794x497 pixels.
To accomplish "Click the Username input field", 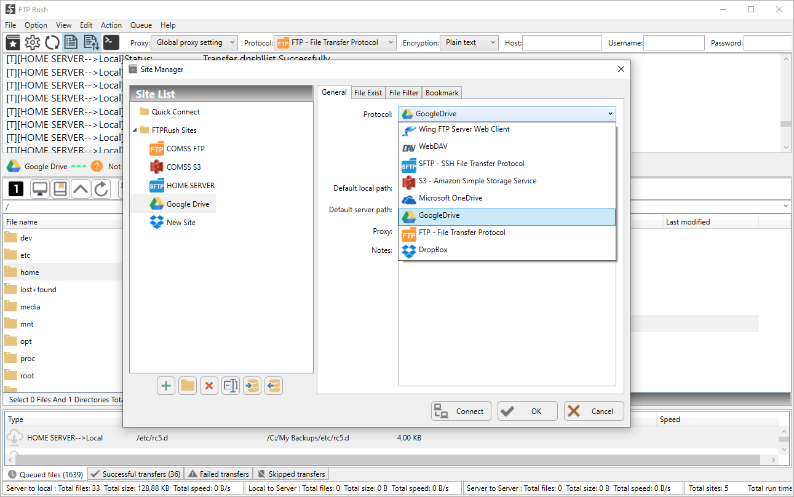I will pyautogui.click(x=674, y=42).
